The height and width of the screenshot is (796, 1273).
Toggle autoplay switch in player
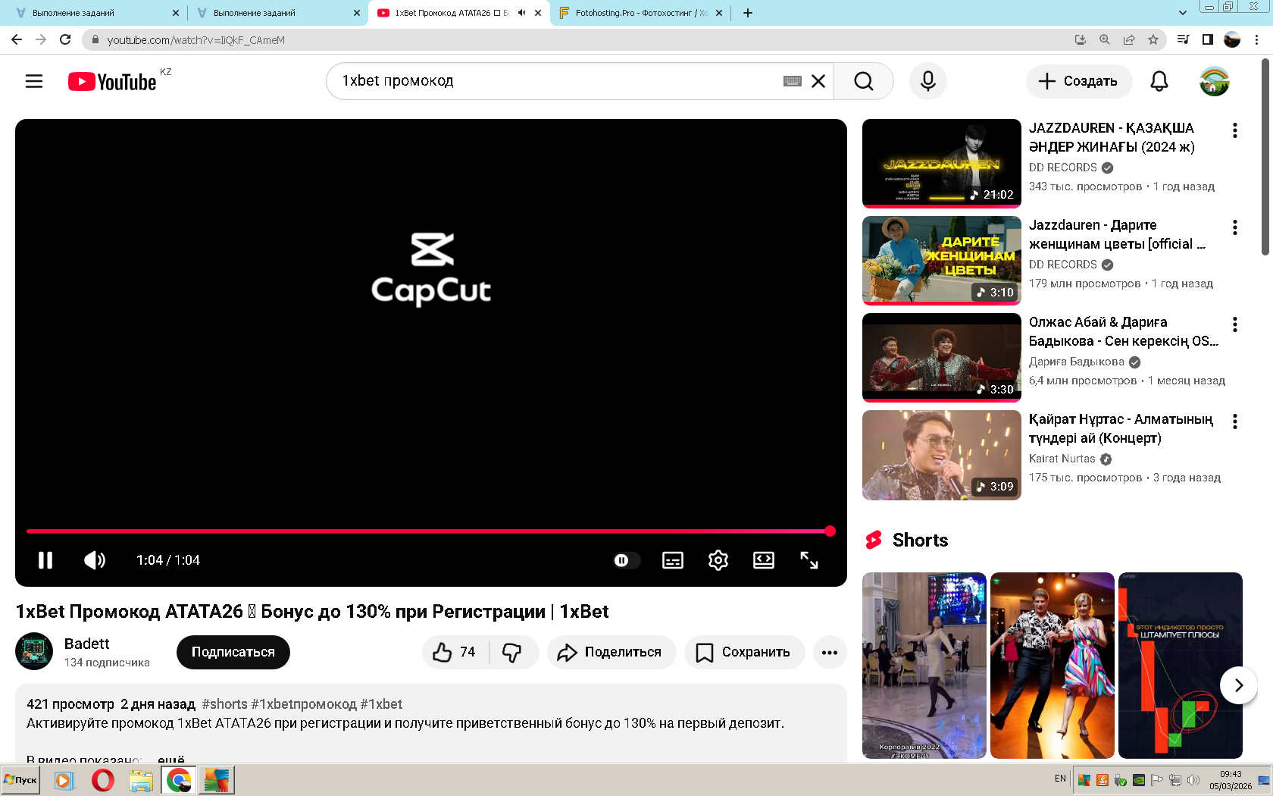(x=626, y=560)
